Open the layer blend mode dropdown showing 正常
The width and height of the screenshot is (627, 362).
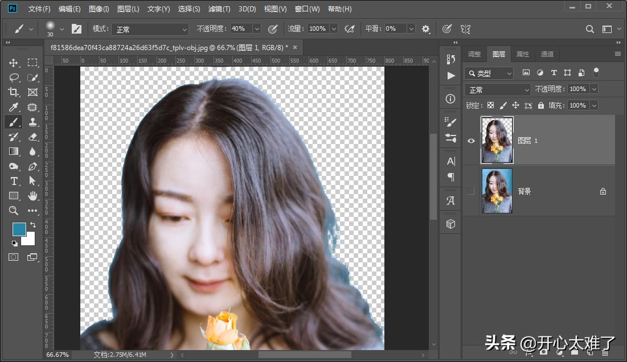[497, 89]
